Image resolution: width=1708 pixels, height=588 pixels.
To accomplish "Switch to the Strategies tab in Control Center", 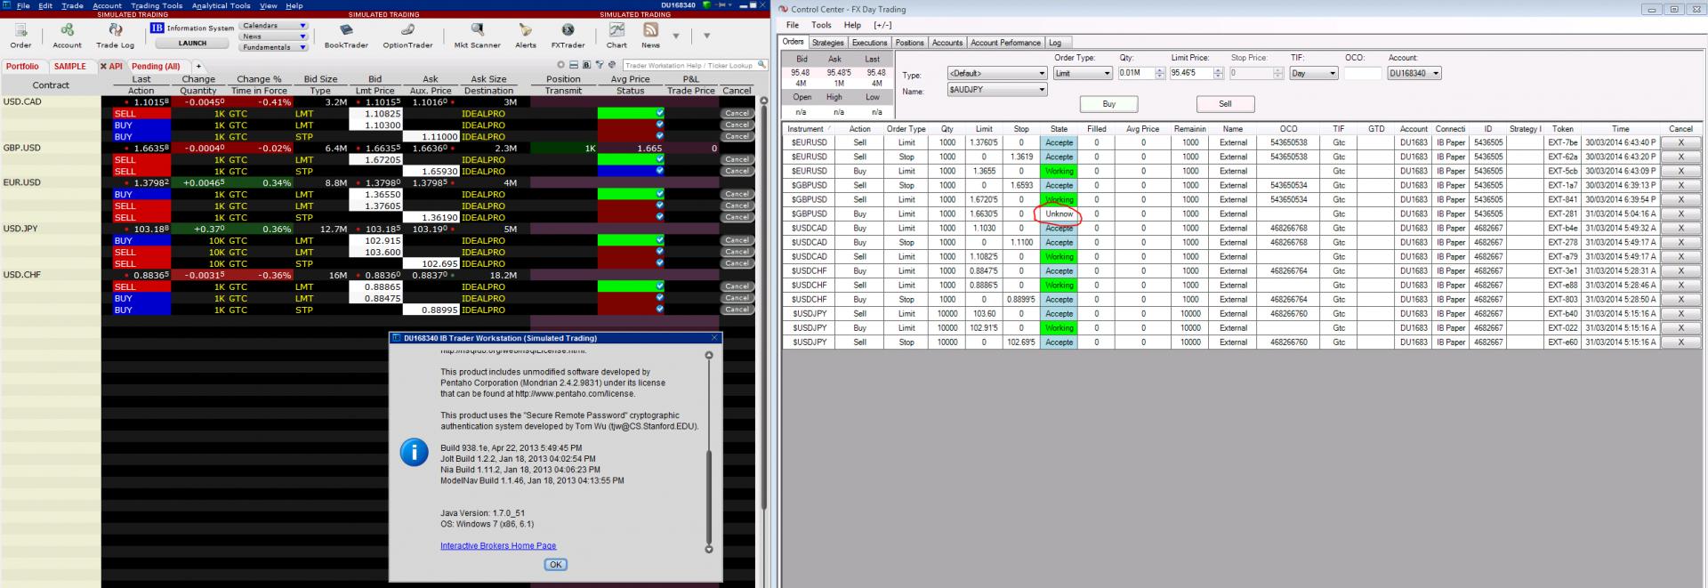I will click(827, 43).
